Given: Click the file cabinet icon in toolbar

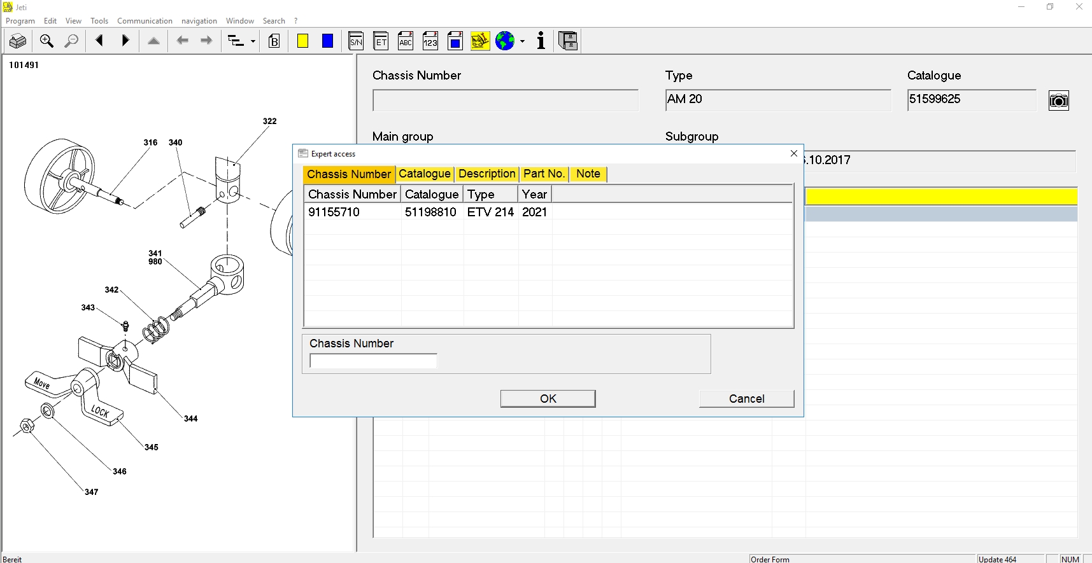Looking at the screenshot, I should pyautogui.click(x=568, y=41).
